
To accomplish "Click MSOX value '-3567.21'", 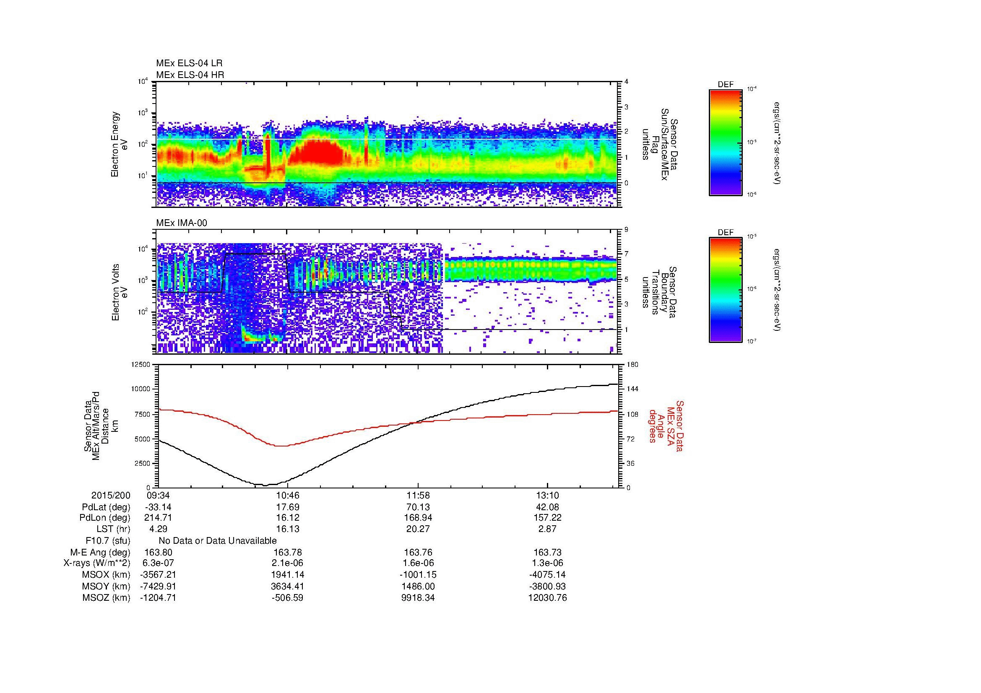I will [x=159, y=575].
